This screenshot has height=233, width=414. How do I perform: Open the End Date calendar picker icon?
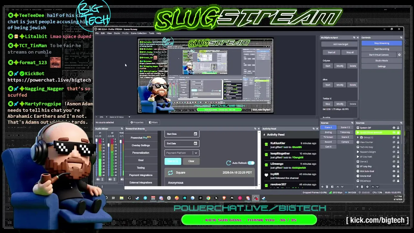tap(195, 143)
